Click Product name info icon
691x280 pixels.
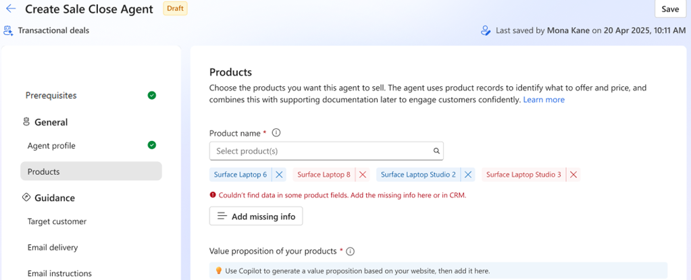[276, 134]
